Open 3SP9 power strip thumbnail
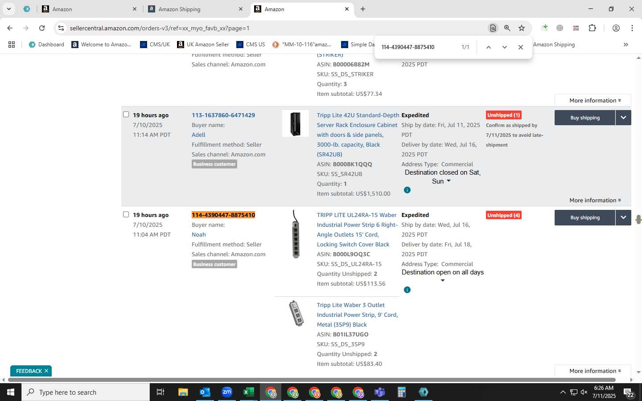This screenshot has height=401, width=642. click(296, 313)
